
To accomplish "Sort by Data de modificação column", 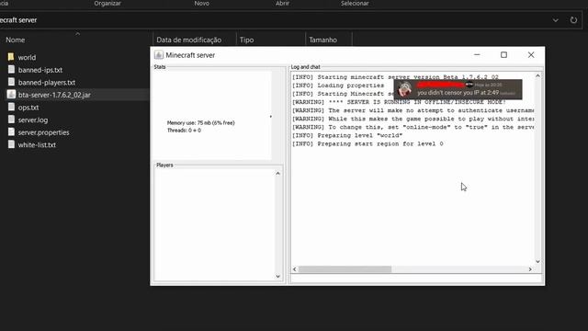I will 188,40.
